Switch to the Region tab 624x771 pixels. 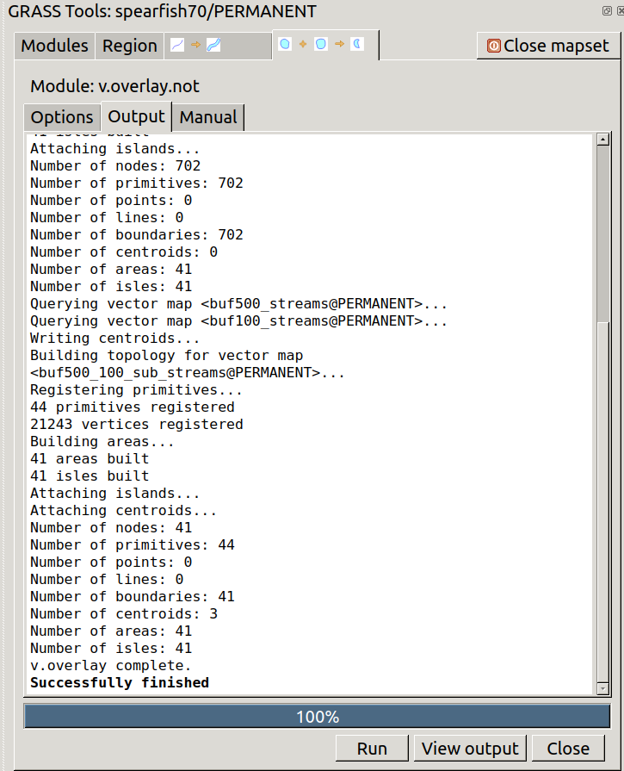(130, 46)
